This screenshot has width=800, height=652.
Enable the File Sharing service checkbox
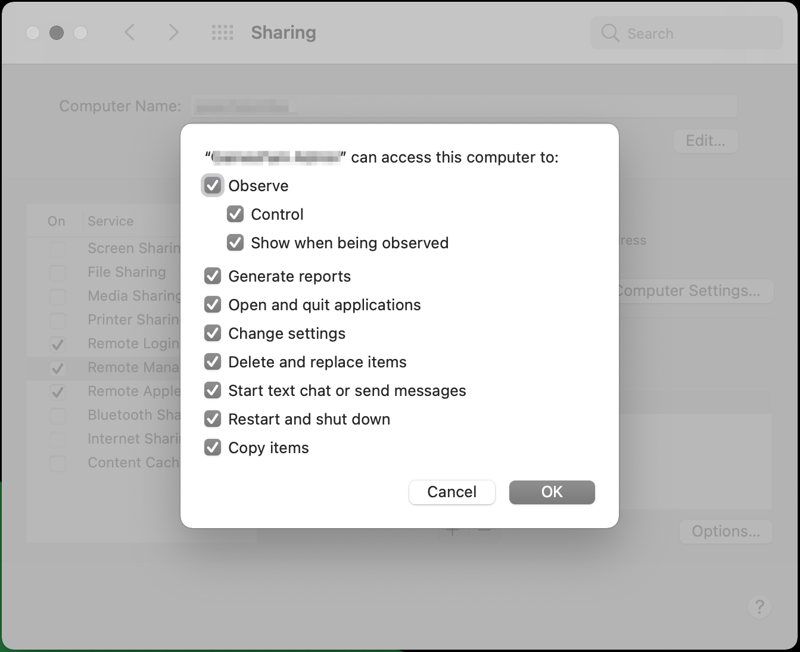click(x=57, y=273)
